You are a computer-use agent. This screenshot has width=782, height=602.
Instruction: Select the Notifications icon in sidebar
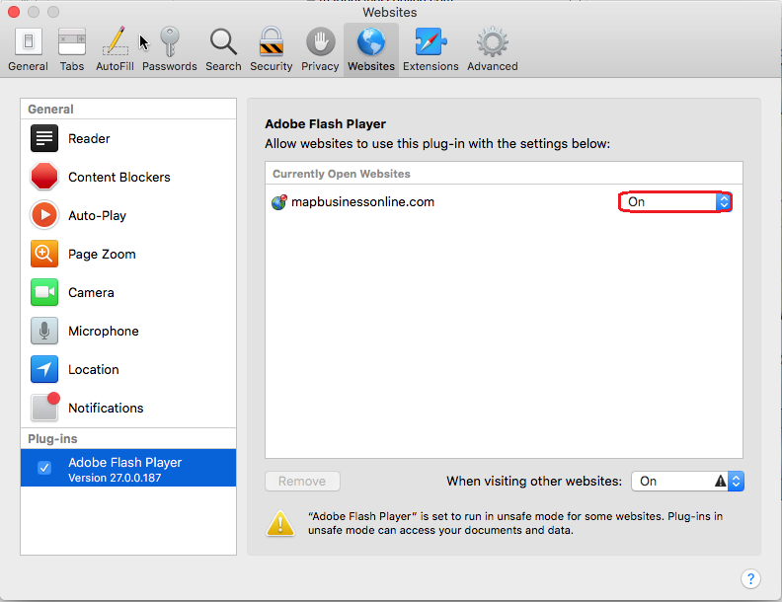pyautogui.click(x=44, y=408)
